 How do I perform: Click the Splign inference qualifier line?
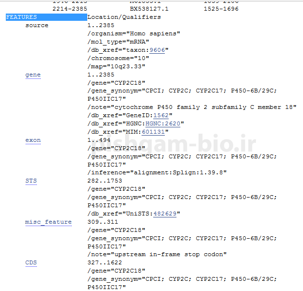(157, 172)
